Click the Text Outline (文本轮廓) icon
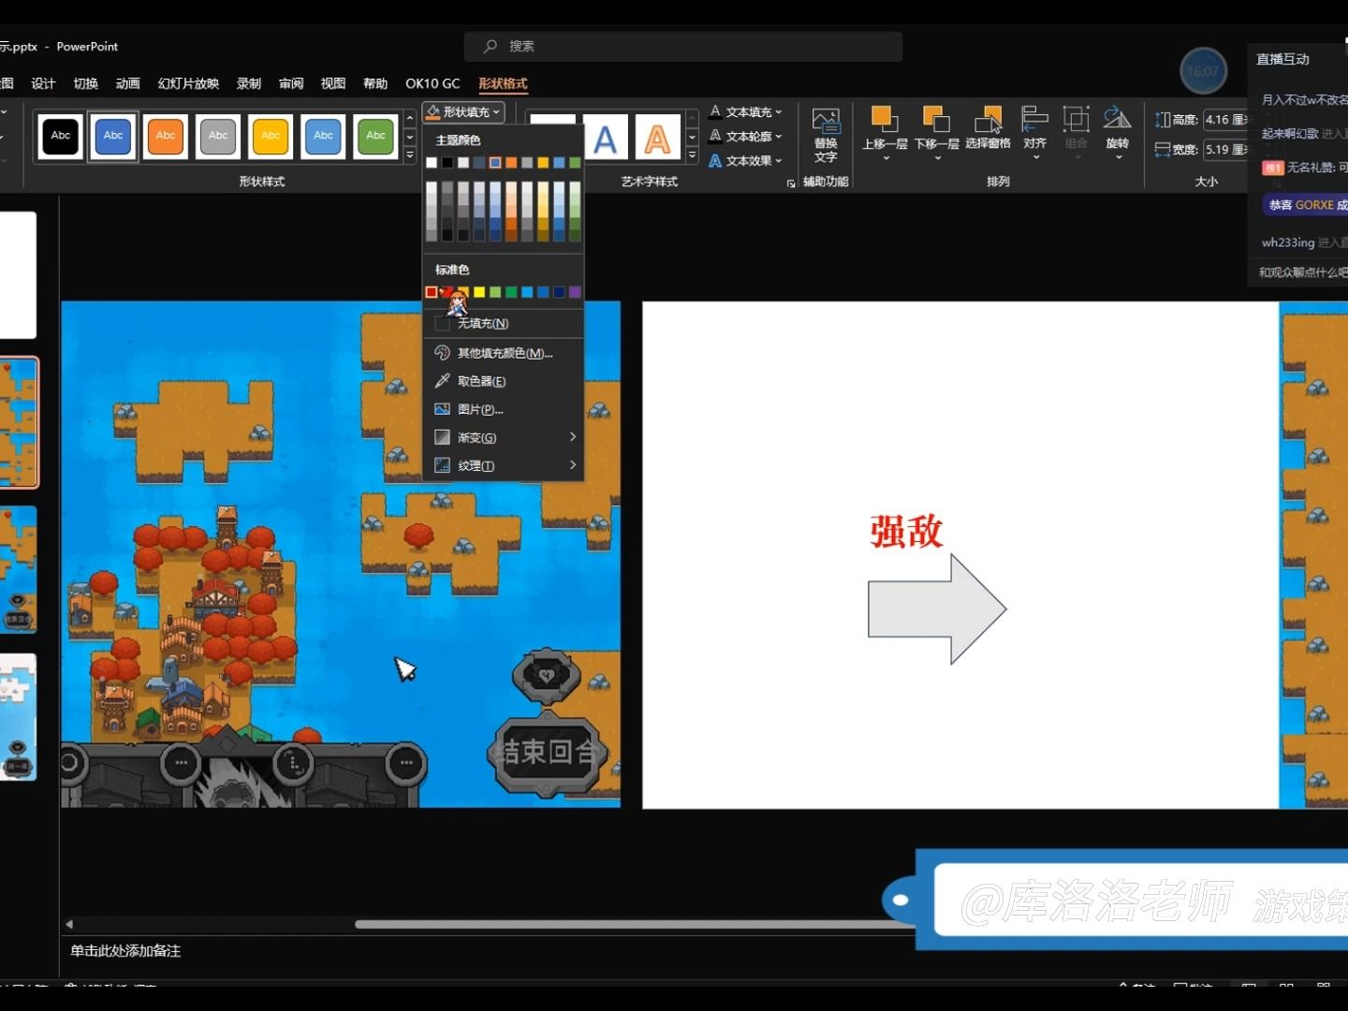Image resolution: width=1348 pixels, height=1011 pixels. point(715,136)
